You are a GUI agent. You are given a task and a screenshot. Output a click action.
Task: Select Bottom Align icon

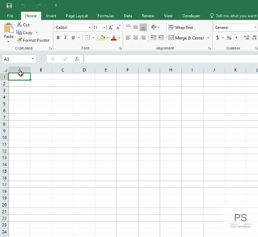coord(143,27)
